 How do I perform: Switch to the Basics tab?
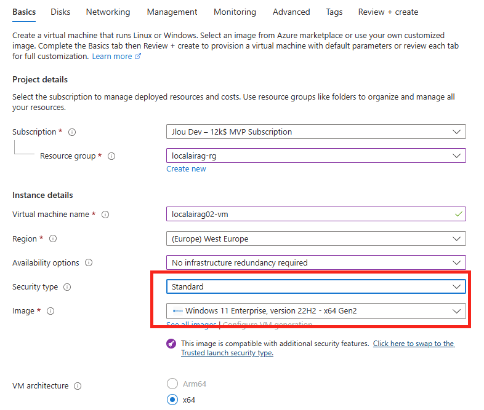[x=24, y=12]
